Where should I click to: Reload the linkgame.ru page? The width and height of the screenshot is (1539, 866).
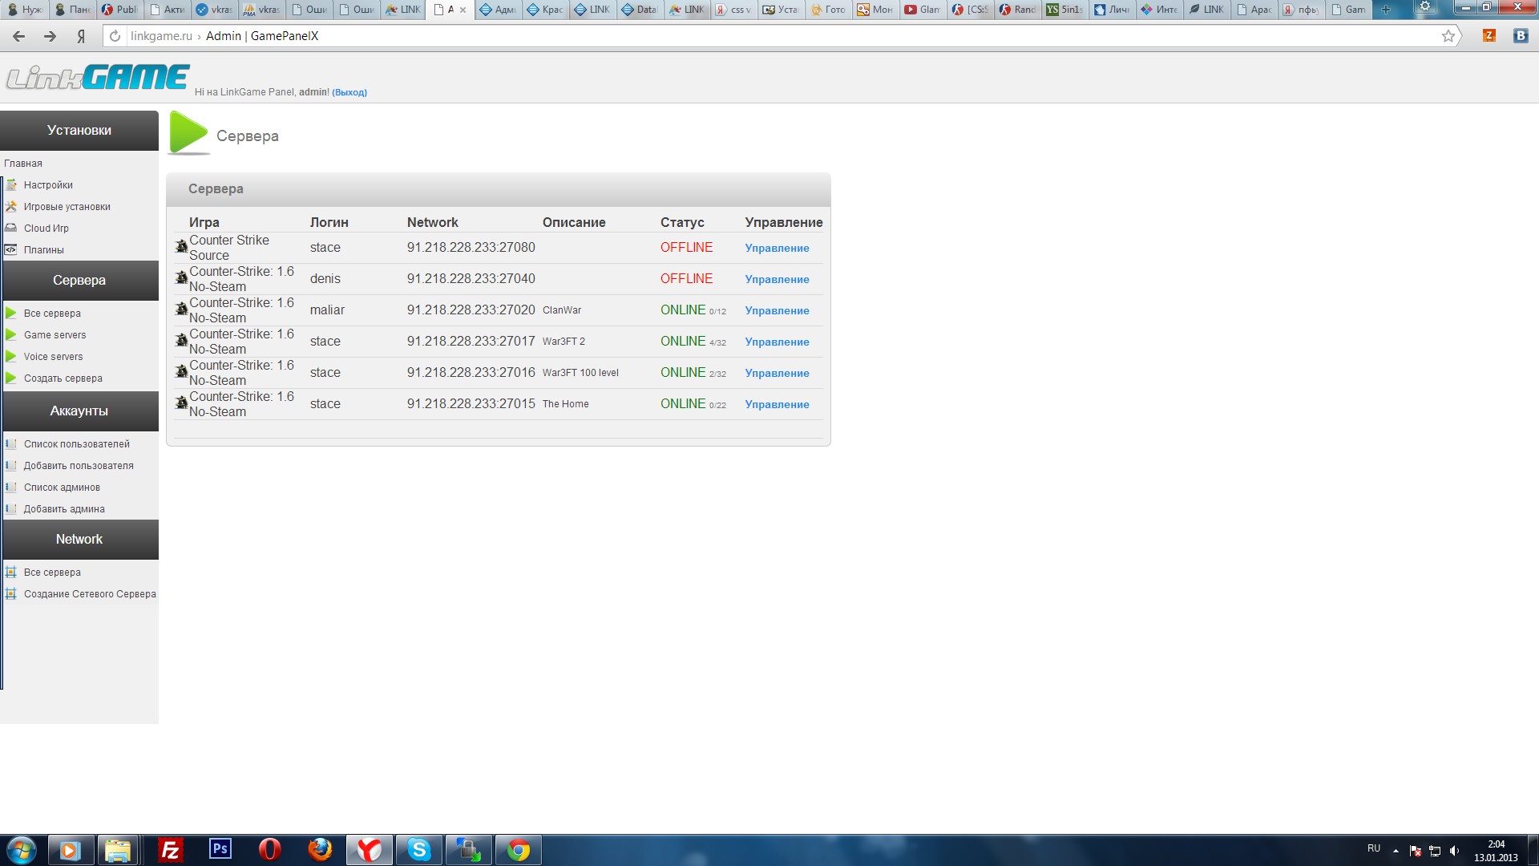pyautogui.click(x=115, y=36)
